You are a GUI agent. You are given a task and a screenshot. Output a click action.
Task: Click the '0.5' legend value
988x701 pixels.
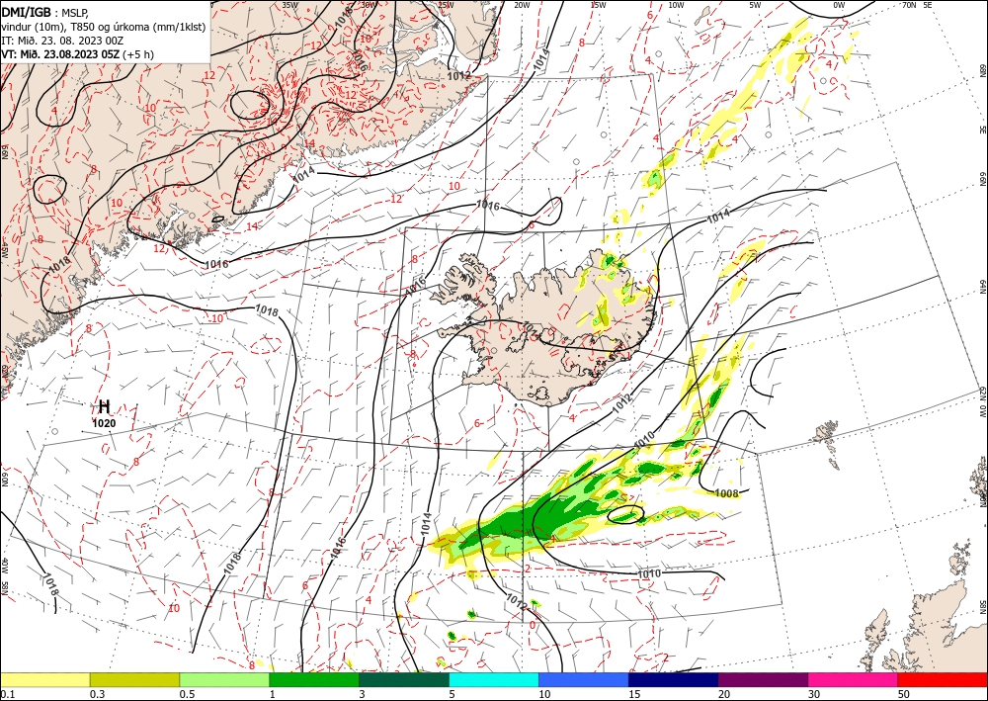tap(186, 693)
